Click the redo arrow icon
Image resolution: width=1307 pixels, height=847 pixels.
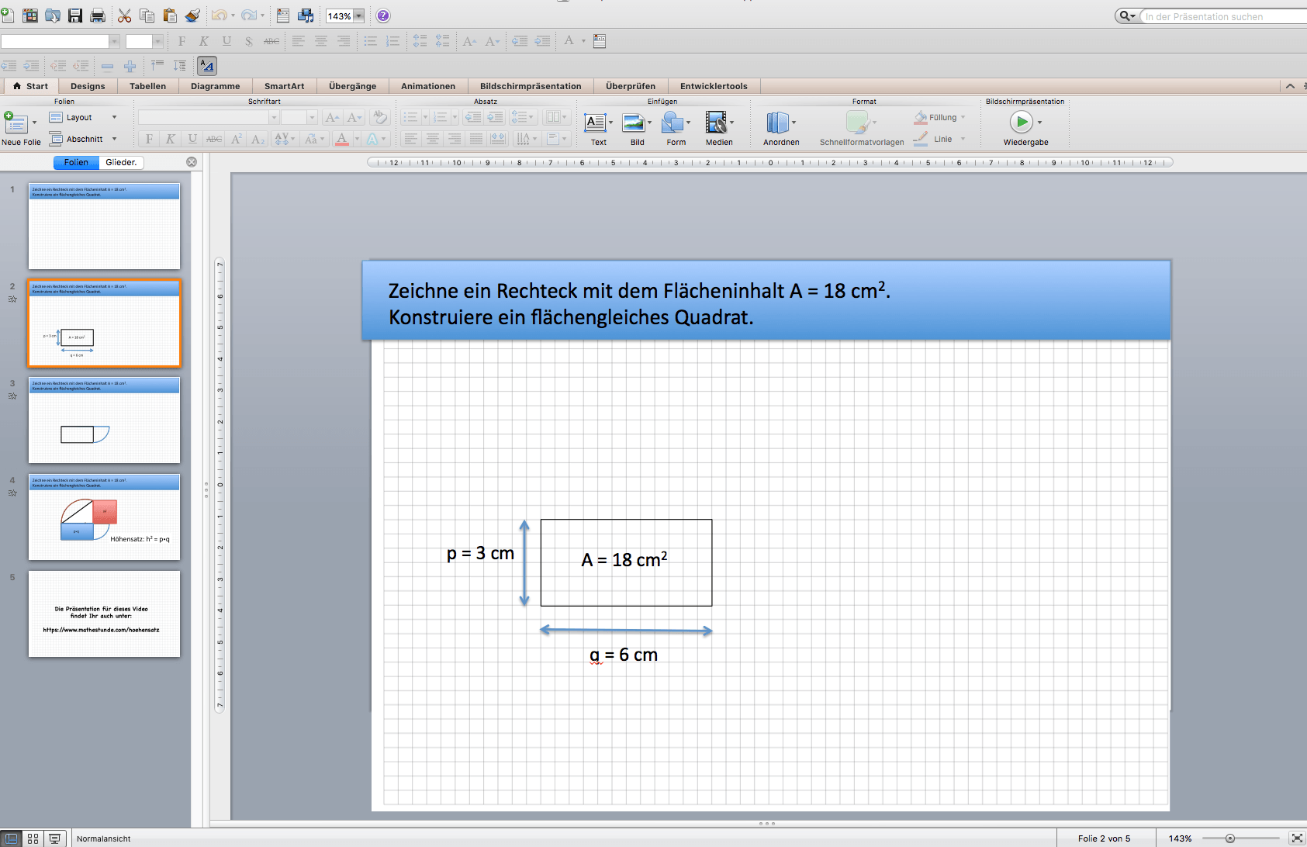[248, 16]
